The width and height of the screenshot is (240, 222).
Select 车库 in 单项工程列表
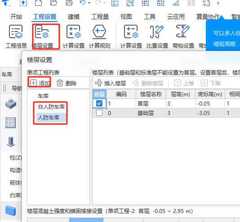[x=43, y=96]
